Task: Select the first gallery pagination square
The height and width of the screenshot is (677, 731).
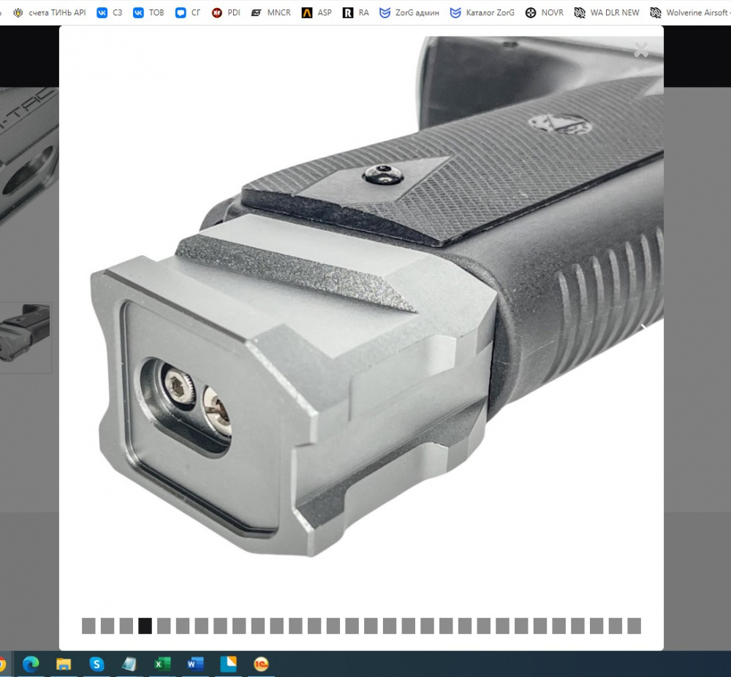Action: 88,626
